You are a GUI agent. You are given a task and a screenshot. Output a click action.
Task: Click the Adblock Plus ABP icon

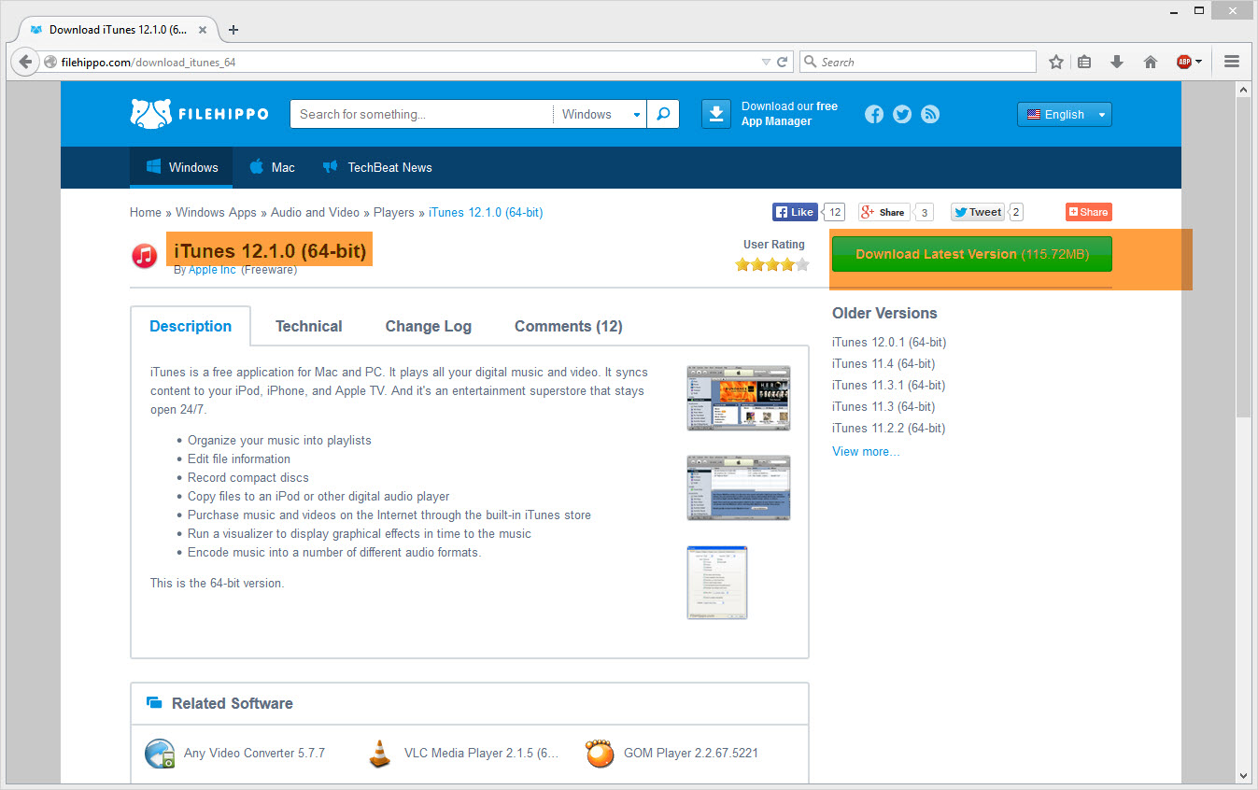1183,62
